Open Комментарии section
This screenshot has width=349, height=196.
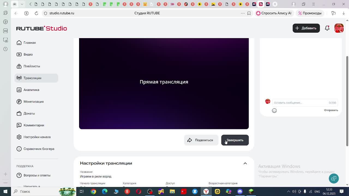pyautogui.click(x=36, y=125)
